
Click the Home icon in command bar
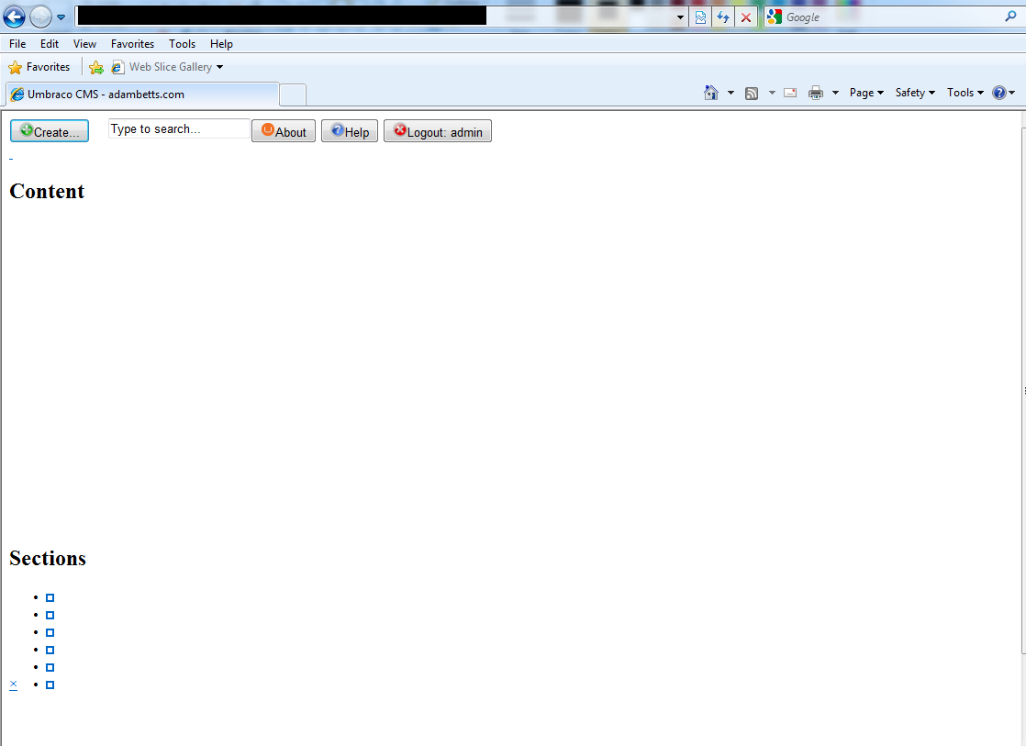(711, 93)
